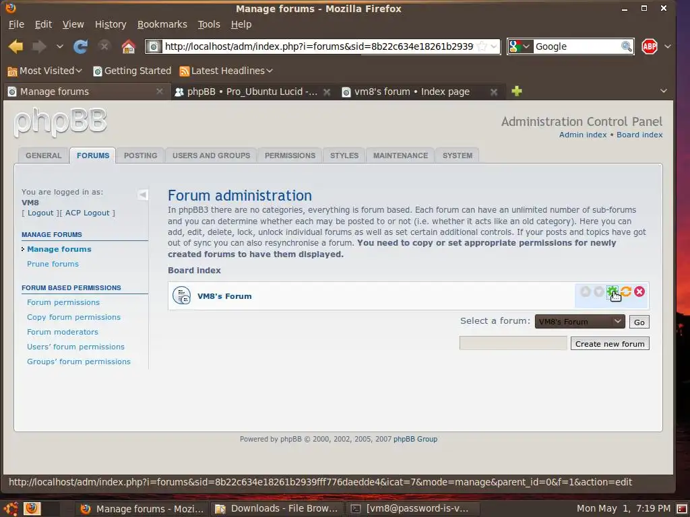This screenshot has width=690, height=517.
Task: Click the phpBB logo
Action: (60, 123)
